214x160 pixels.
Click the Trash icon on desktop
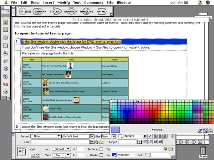203,152
